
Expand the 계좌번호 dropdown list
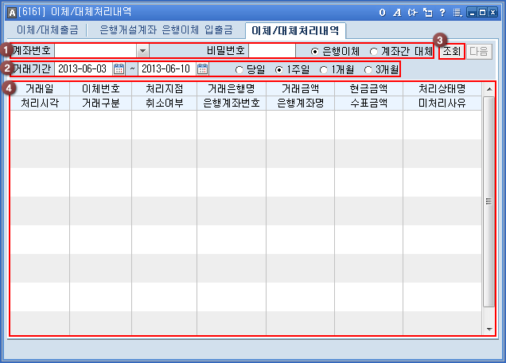(143, 51)
